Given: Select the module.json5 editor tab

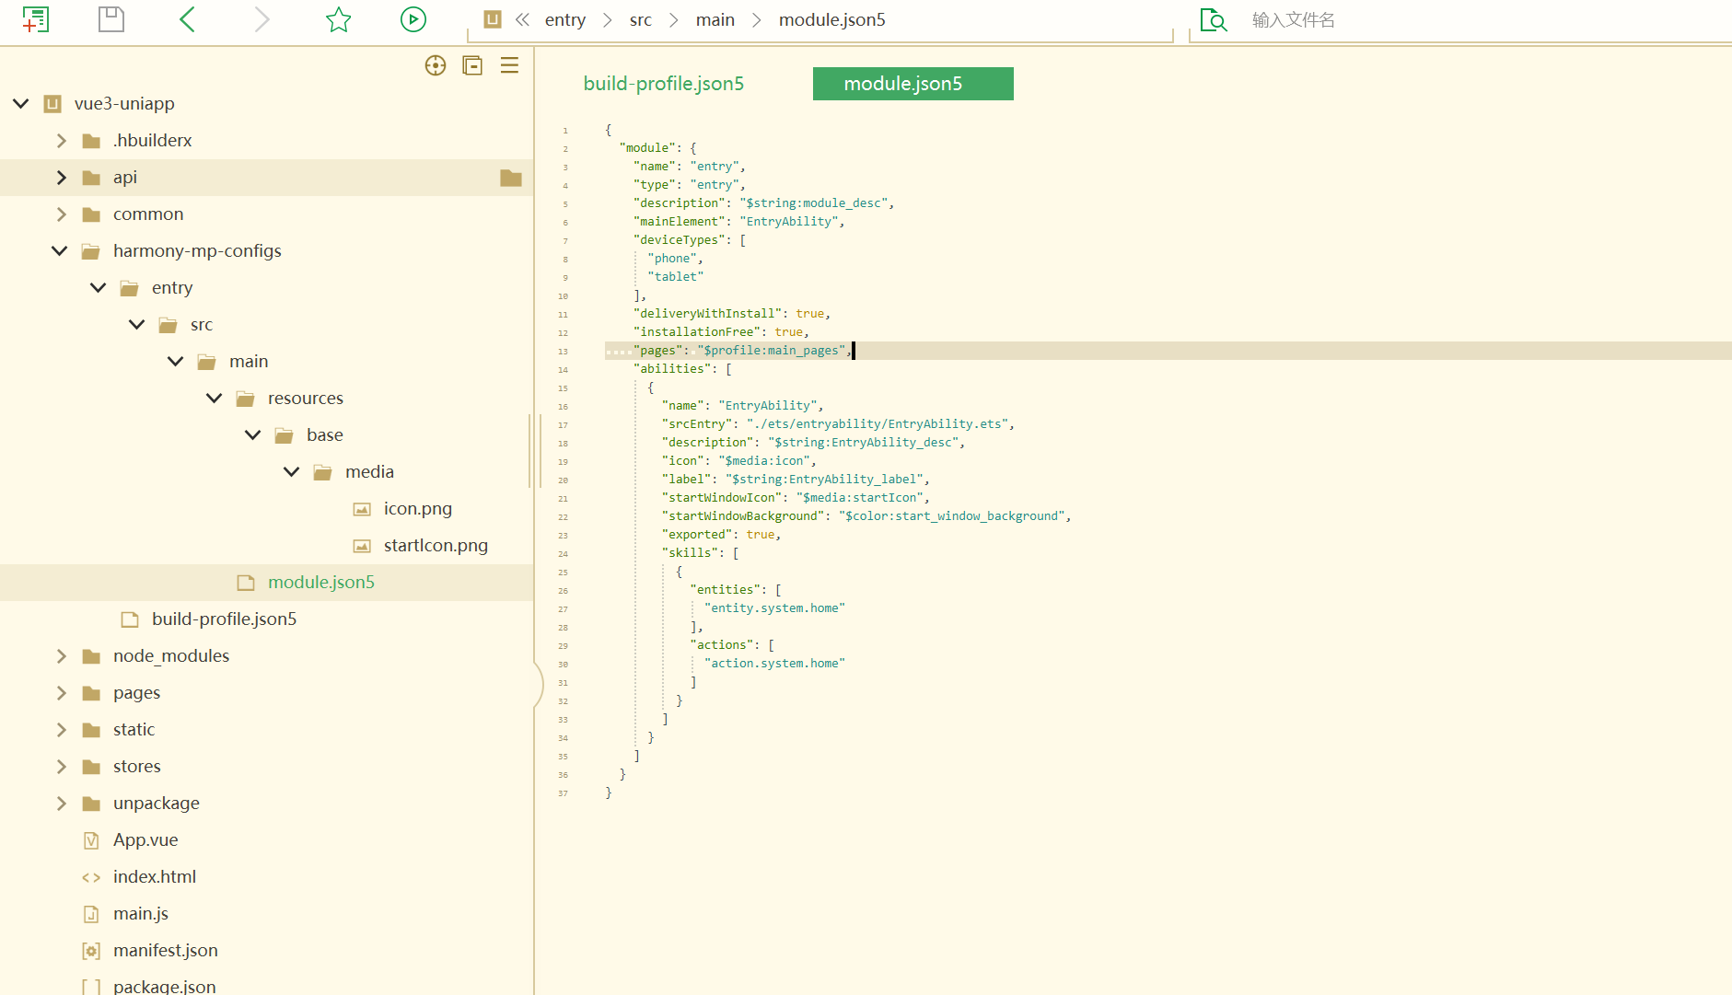Looking at the screenshot, I should [x=913, y=84].
